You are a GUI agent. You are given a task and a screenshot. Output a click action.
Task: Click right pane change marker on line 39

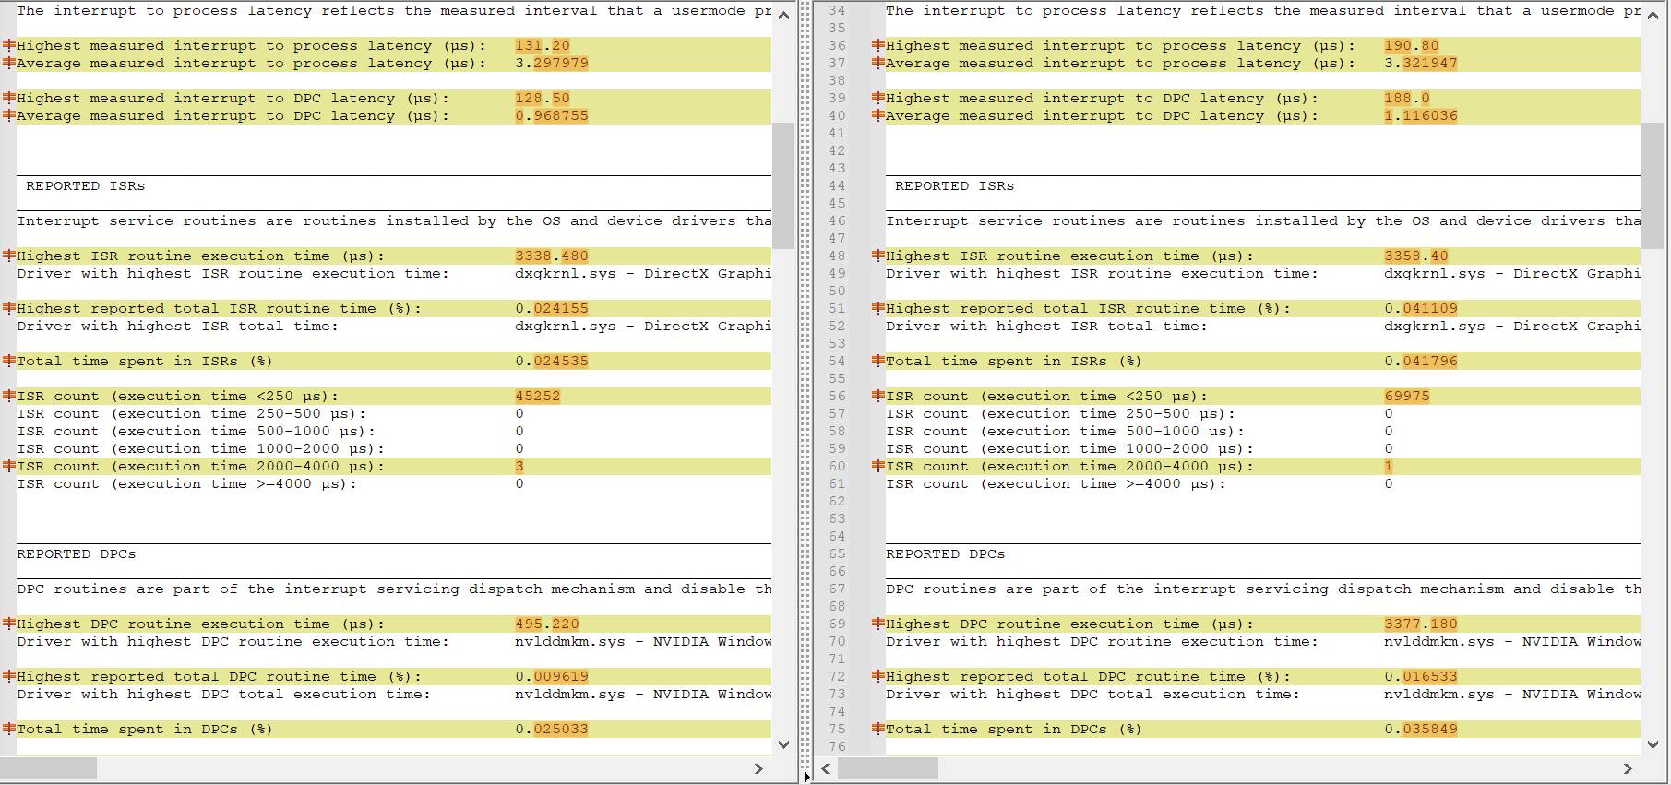(878, 98)
